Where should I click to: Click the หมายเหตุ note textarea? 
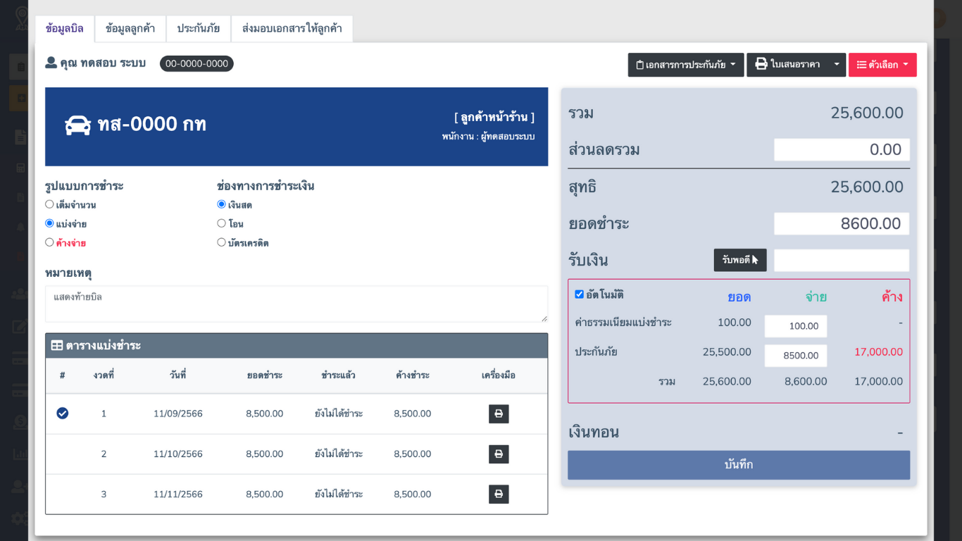[296, 304]
